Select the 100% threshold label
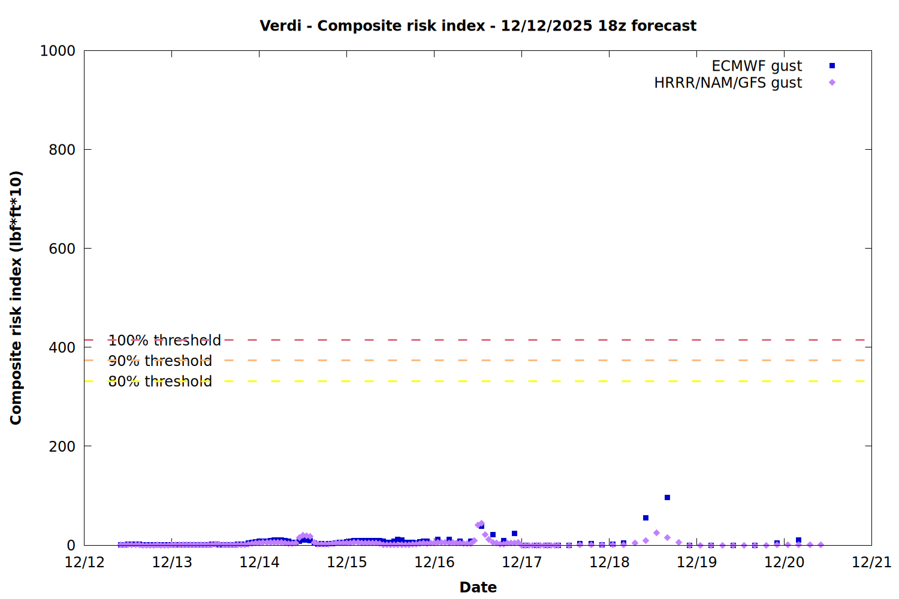Screen dimensions: 899x599 point(164,340)
